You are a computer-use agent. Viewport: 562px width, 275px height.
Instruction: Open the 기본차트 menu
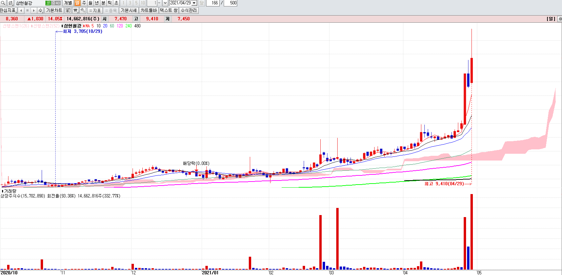point(54,10)
